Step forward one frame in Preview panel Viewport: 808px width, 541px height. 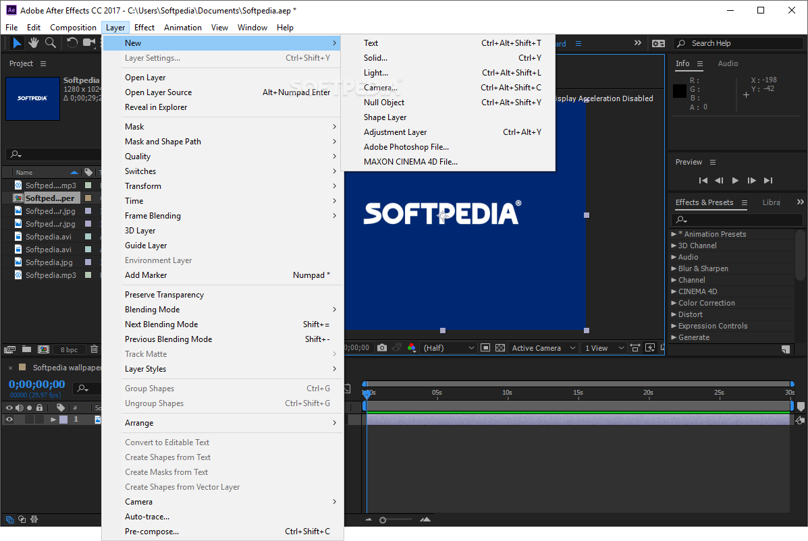tap(752, 181)
